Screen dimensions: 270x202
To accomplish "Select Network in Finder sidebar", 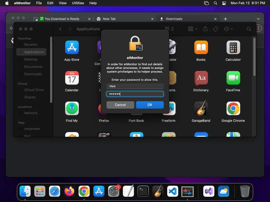I will pyautogui.click(x=31, y=113).
